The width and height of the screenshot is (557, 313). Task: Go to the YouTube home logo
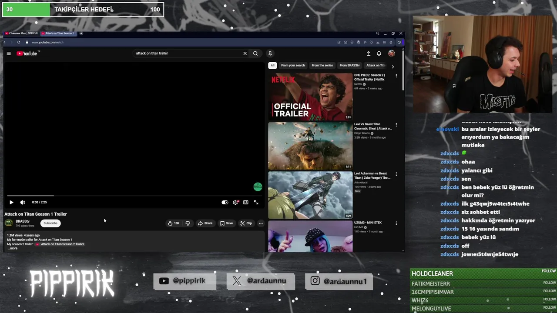coord(27,53)
